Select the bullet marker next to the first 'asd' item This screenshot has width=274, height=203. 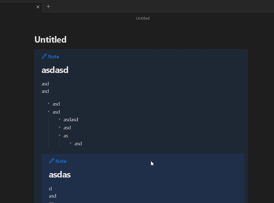click(x=48, y=103)
